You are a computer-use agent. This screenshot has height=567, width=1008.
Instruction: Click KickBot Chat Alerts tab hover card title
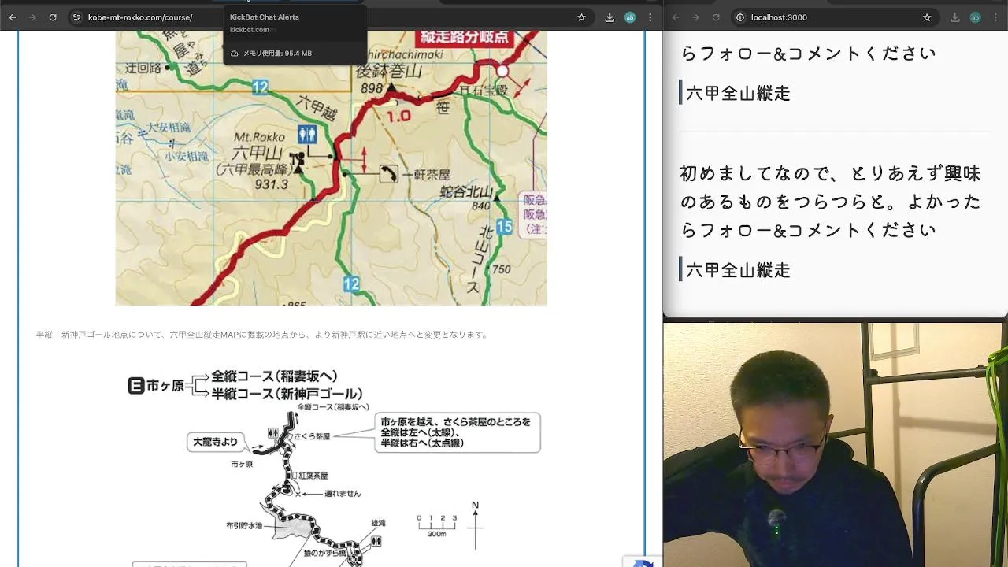click(x=264, y=17)
